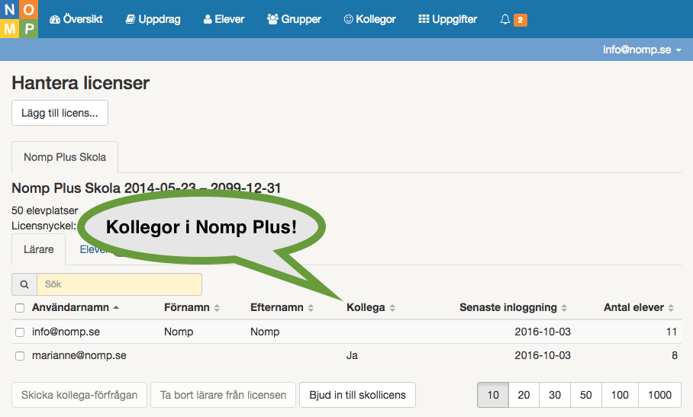Open Uppgifter in the navigation bar
This screenshot has height=417, width=693.
pyautogui.click(x=448, y=19)
